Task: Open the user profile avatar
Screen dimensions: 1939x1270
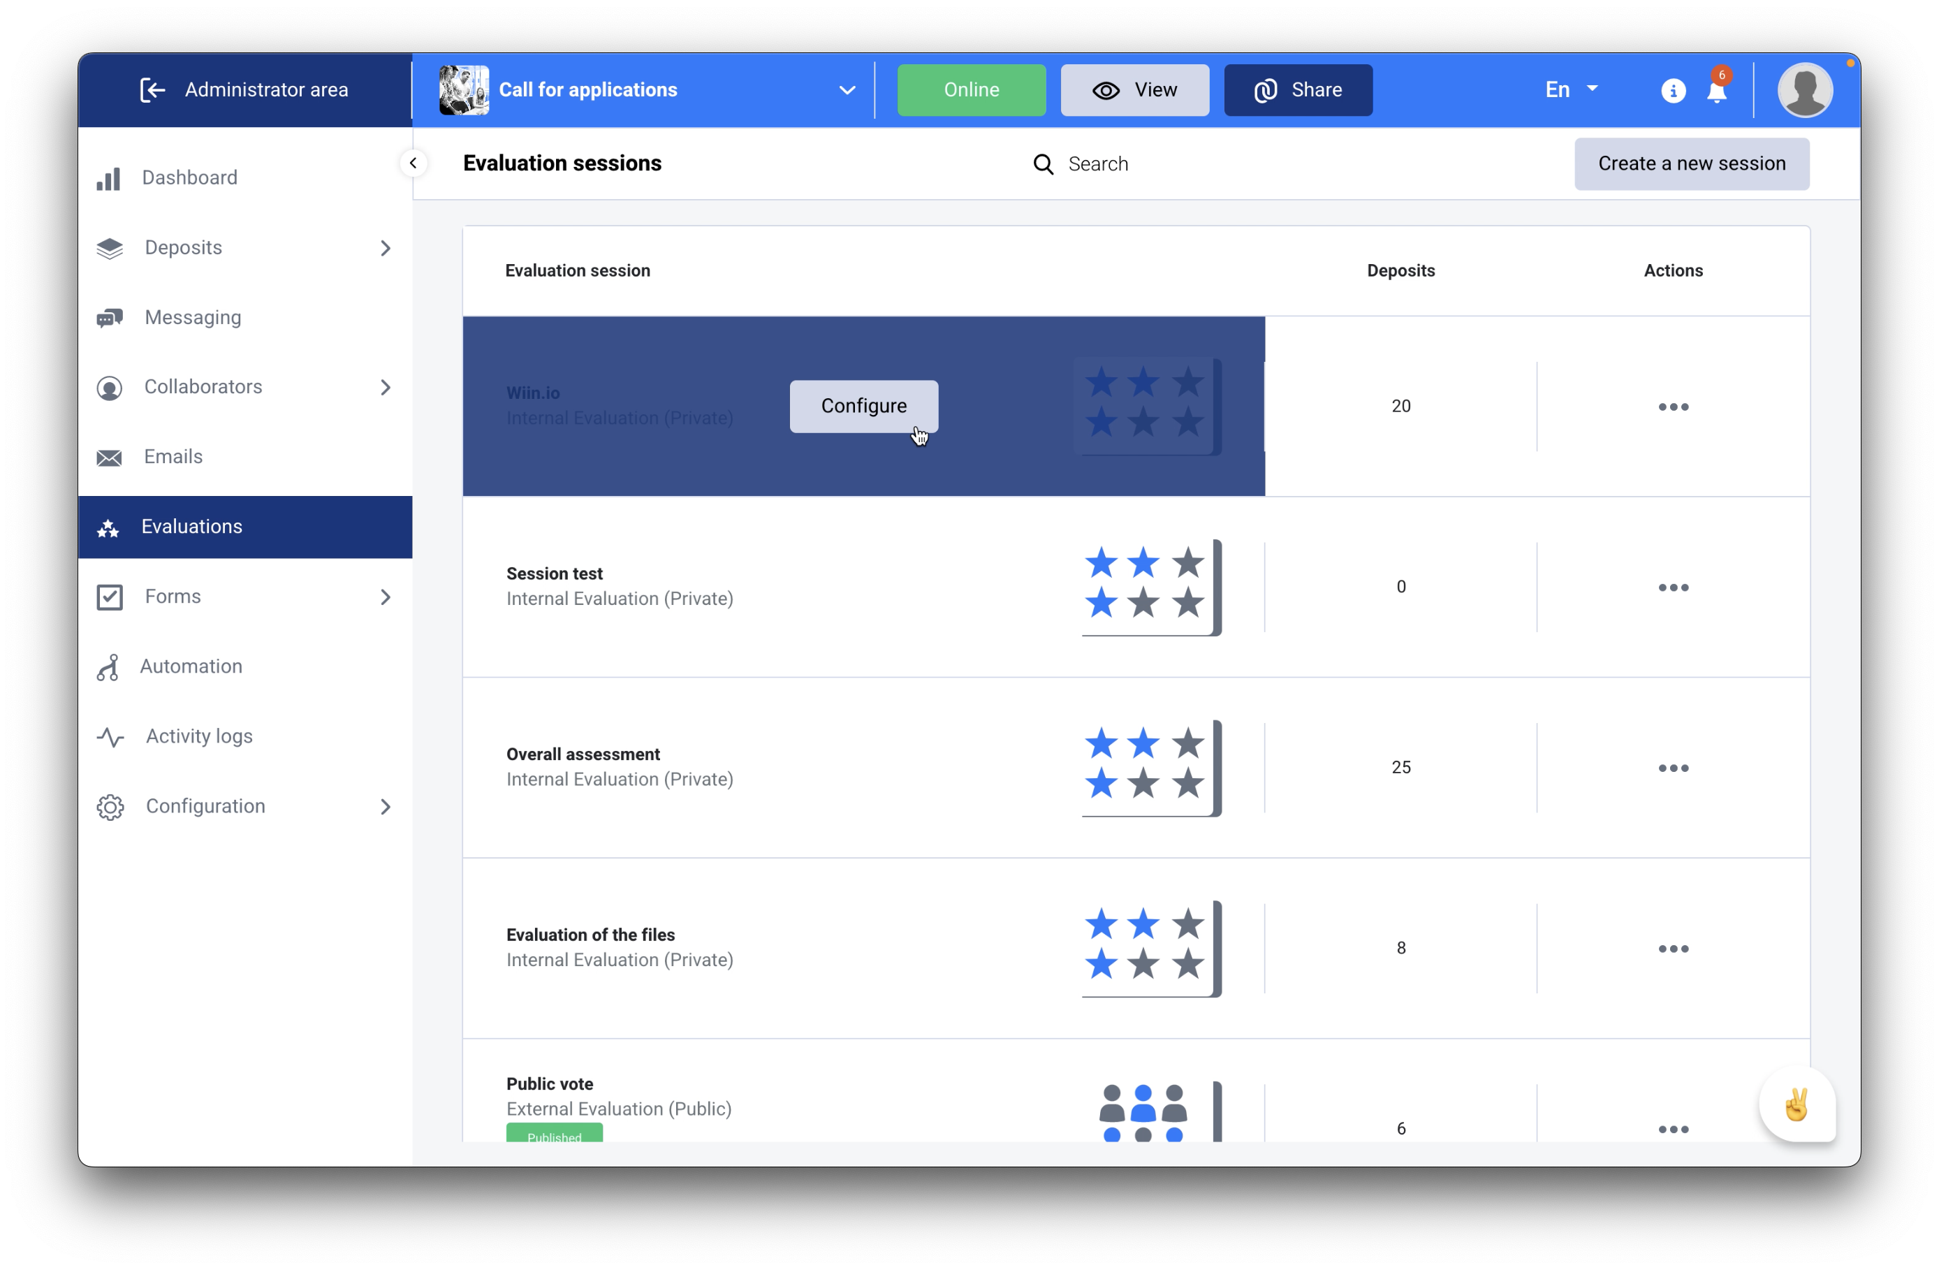Action: tap(1805, 89)
